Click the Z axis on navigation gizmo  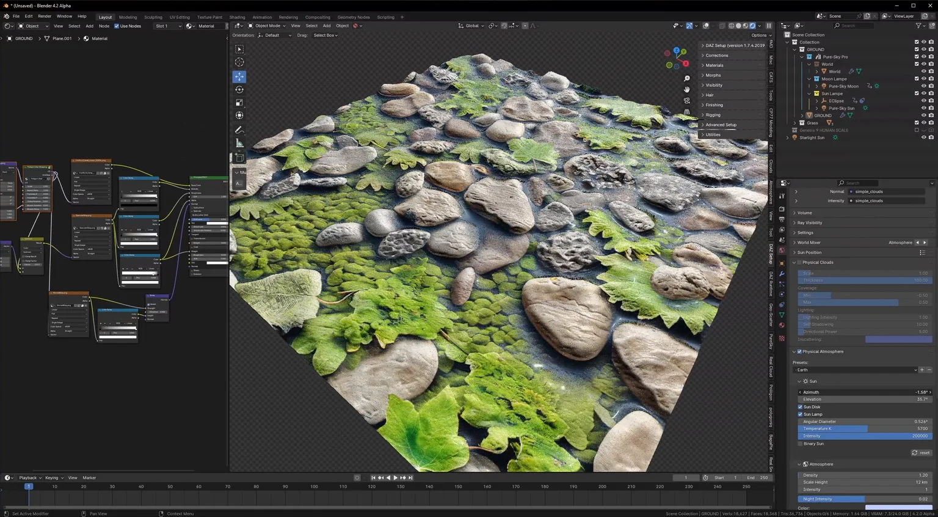tap(676, 50)
